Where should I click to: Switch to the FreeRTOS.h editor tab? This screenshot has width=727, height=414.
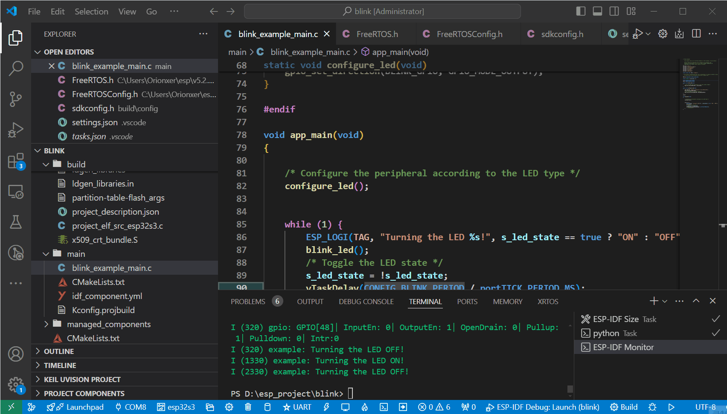(x=375, y=34)
